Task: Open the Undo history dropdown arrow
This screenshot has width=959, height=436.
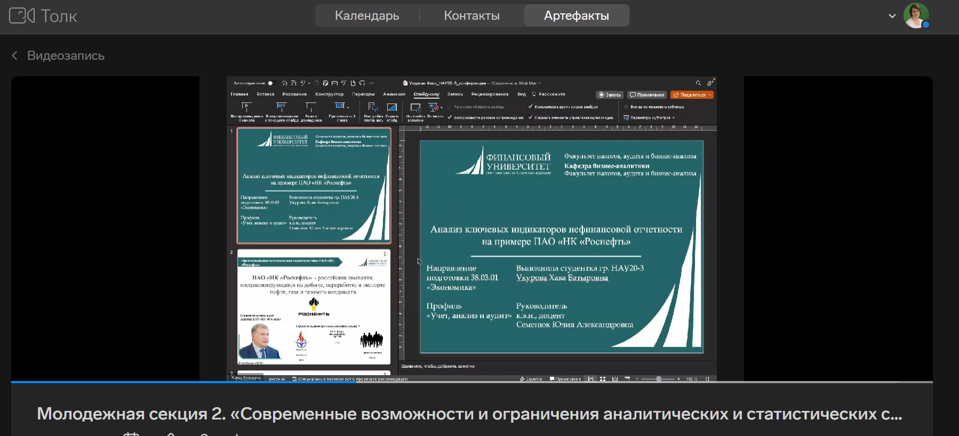Action: [x=309, y=83]
